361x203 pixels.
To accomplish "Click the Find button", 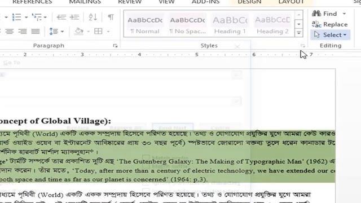I will (325, 14).
